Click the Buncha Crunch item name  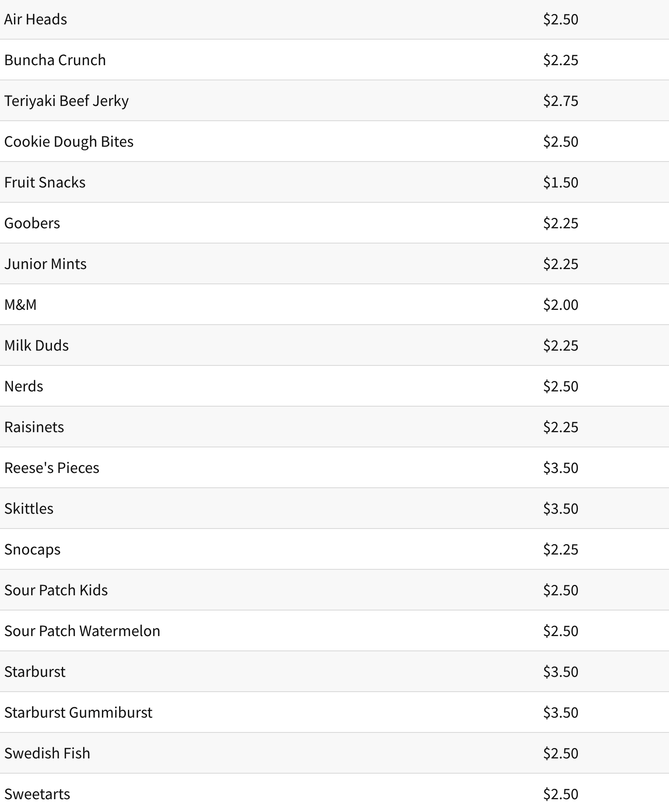[55, 60]
